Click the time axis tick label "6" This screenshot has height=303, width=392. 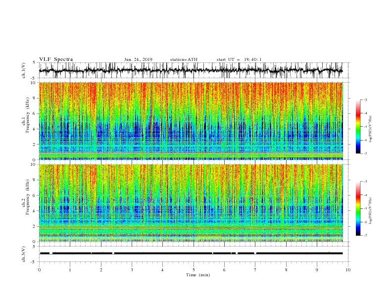pyautogui.click(x=224, y=270)
